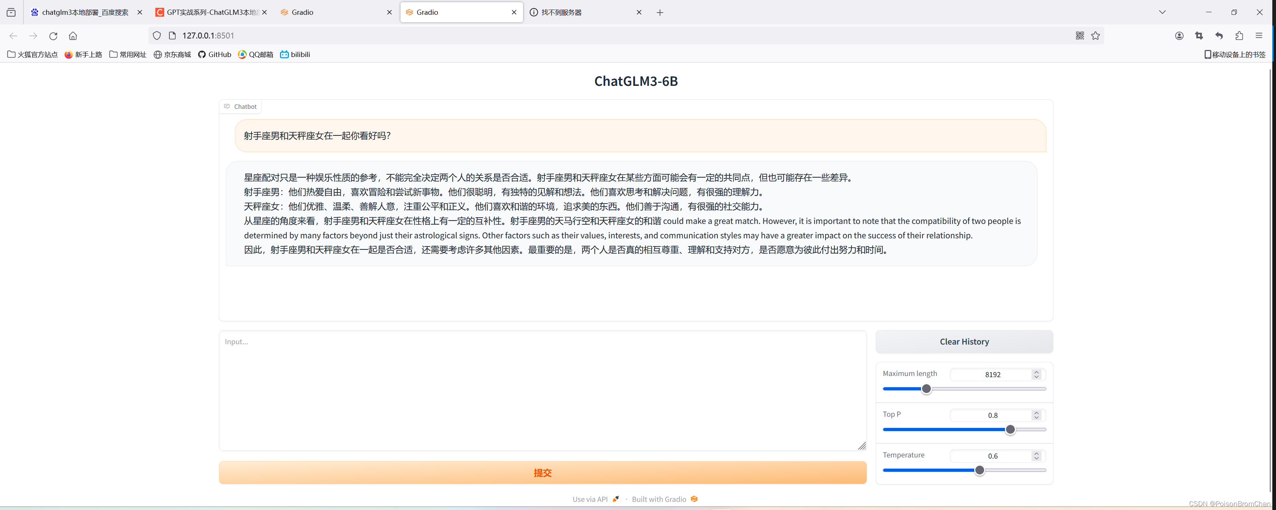Open the 京东商城 bookmark
Viewport: 1276px width, 510px height.
tap(172, 54)
